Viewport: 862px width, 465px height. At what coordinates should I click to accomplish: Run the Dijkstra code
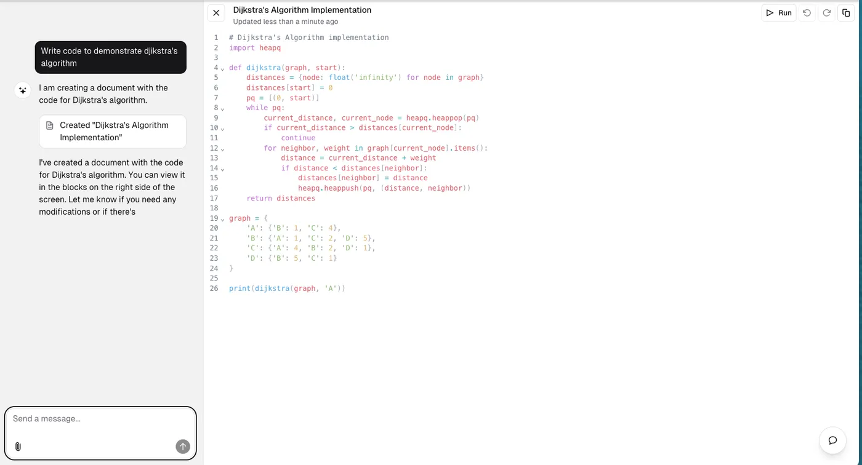point(779,13)
